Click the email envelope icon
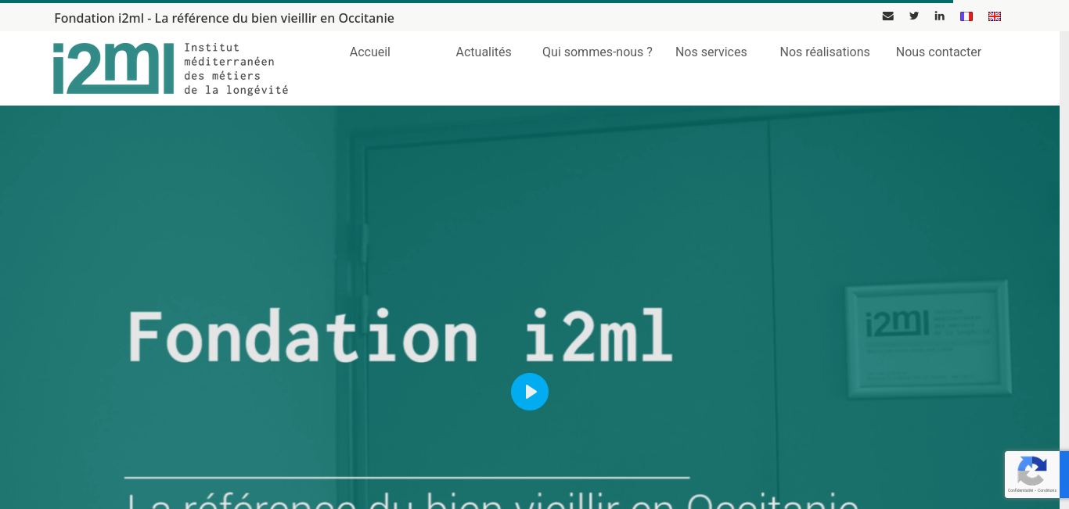The image size is (1069, 509). coord(887,16)
